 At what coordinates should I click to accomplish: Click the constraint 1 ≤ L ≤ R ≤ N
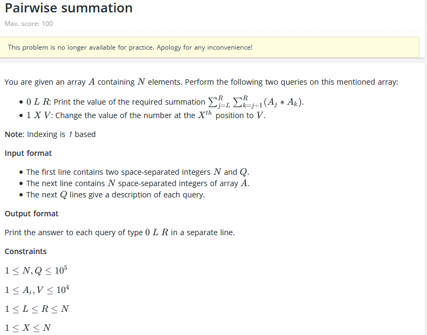(x=37, y=309)
